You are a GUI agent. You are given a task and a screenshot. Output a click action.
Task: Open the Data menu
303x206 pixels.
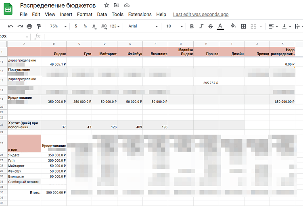102,15
